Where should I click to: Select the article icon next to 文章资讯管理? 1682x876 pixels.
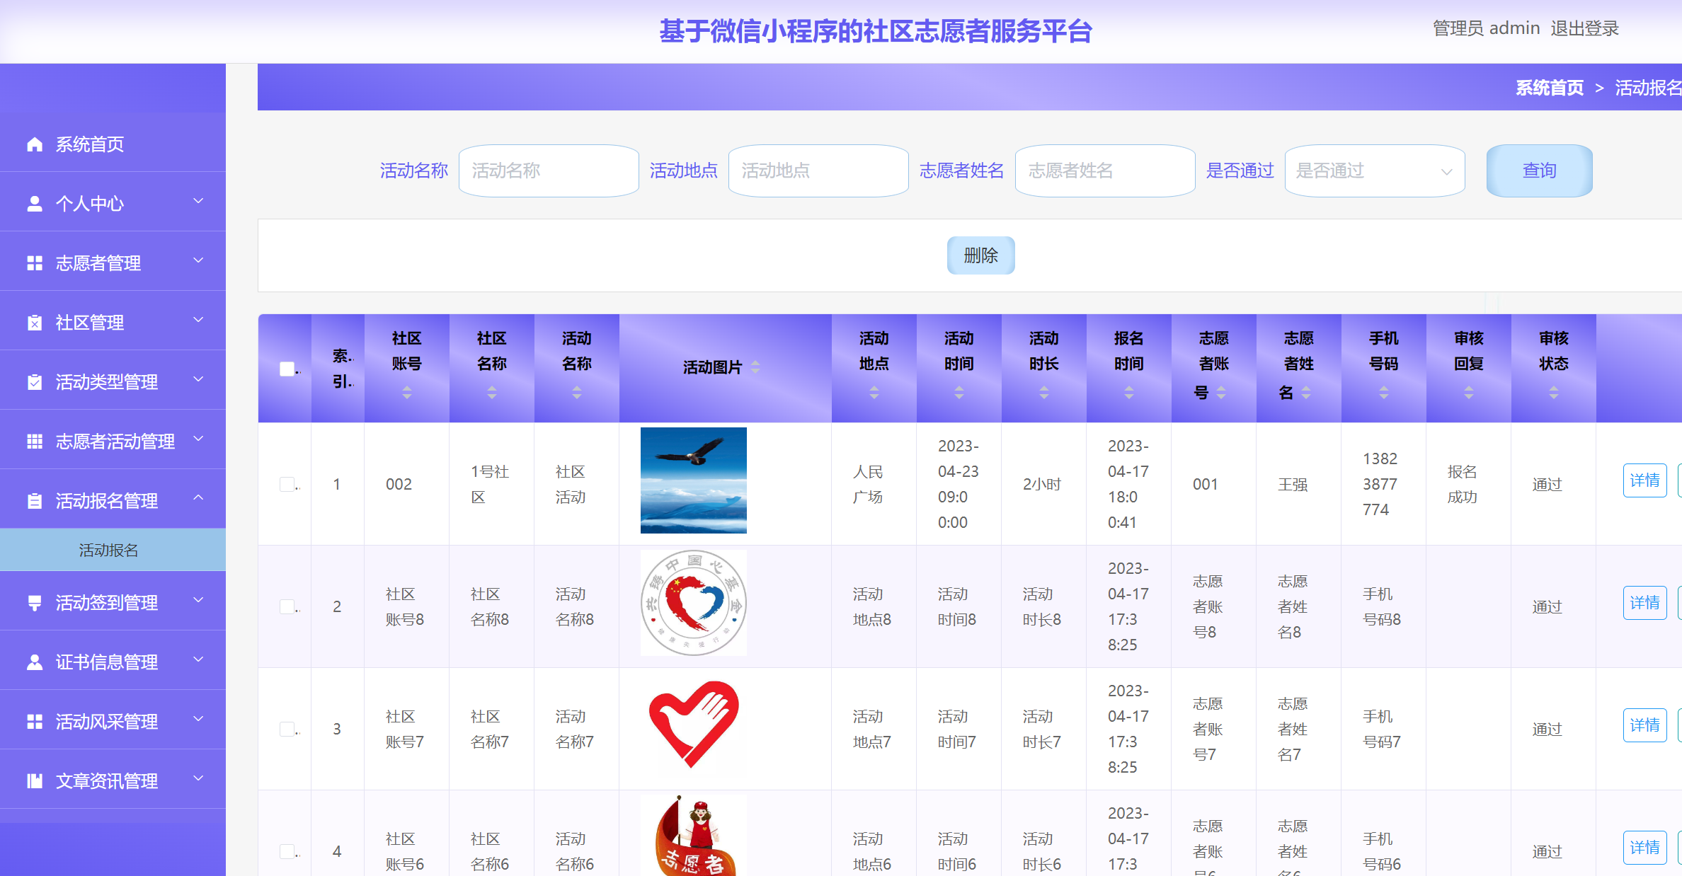[x=33, y=780]
